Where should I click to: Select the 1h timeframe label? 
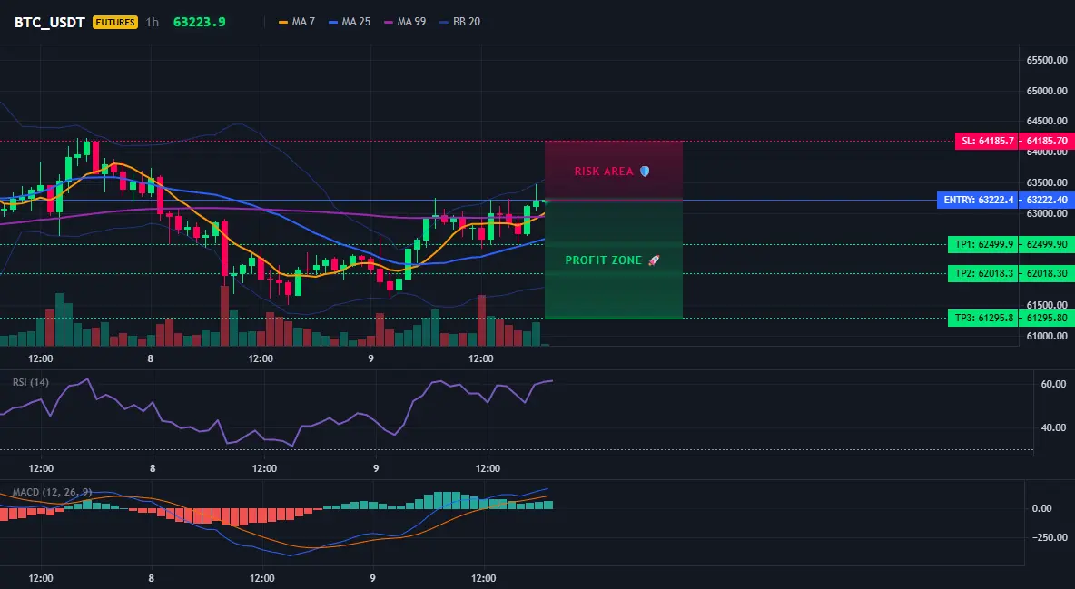click(153, 22)
